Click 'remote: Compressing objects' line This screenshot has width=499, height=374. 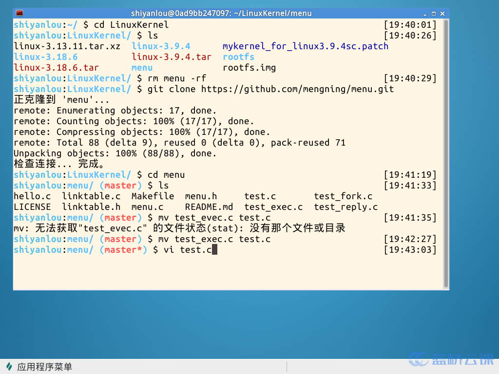point(142,132)
